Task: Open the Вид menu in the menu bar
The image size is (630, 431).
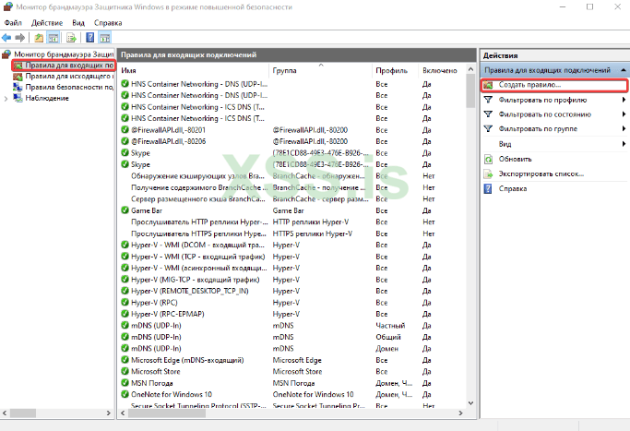Action: 78,23
